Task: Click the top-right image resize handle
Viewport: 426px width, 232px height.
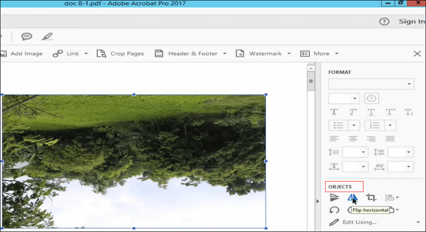Action: point(266,95)
